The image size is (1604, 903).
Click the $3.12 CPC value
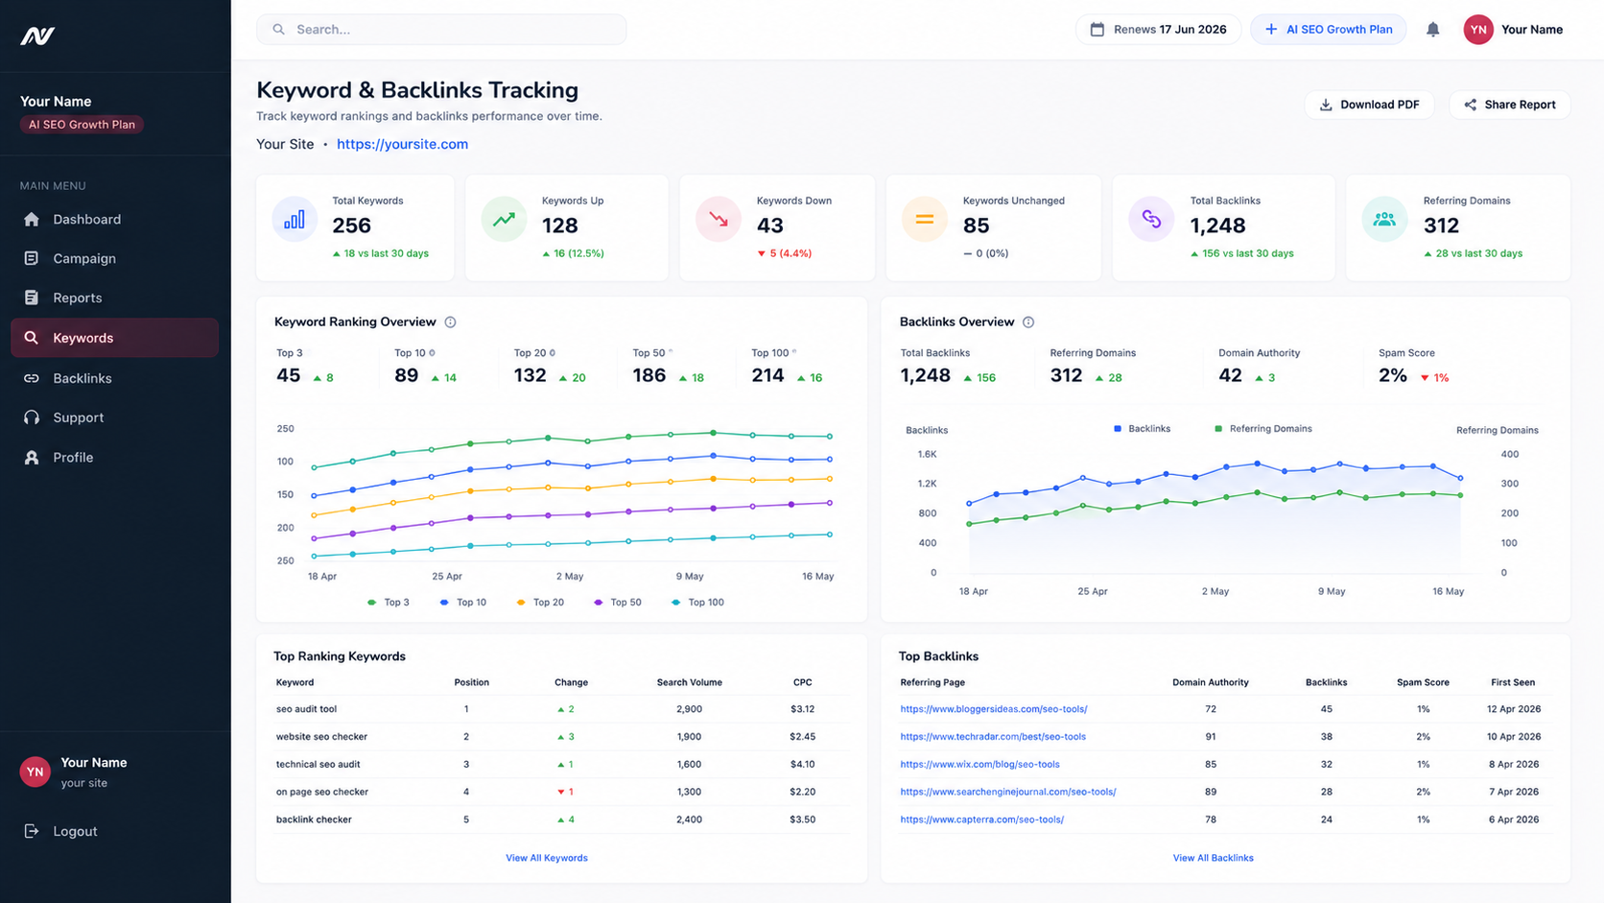[x=803, y=709]
